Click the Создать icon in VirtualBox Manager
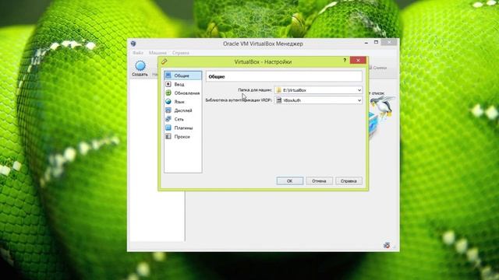Screen dimensions: 499x280 tap(140, 65)
